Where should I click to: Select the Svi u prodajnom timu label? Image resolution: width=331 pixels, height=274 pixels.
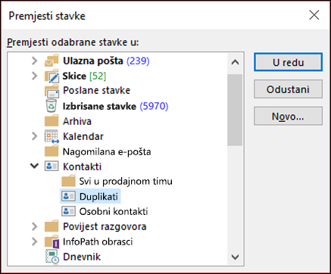126,181
